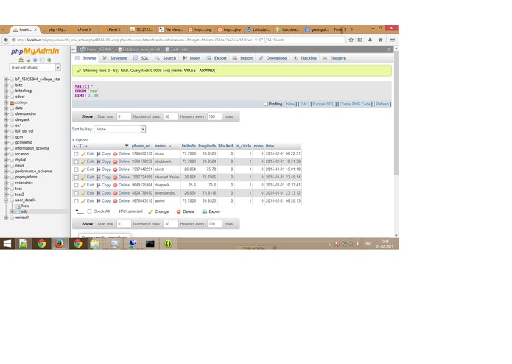This screenshot has width=512, height=364.
Task: Expand the webauth database tree node
Action: click(x=6, y=217)
